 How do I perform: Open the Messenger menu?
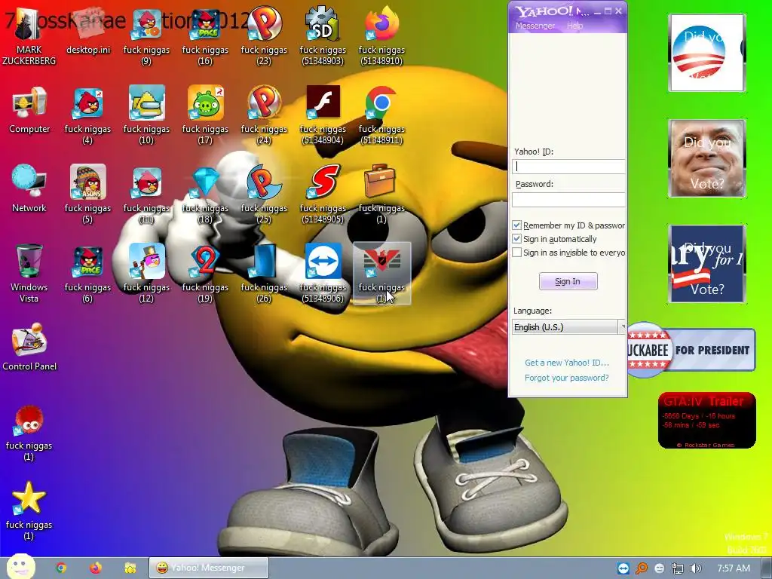(x=535, y=26)
